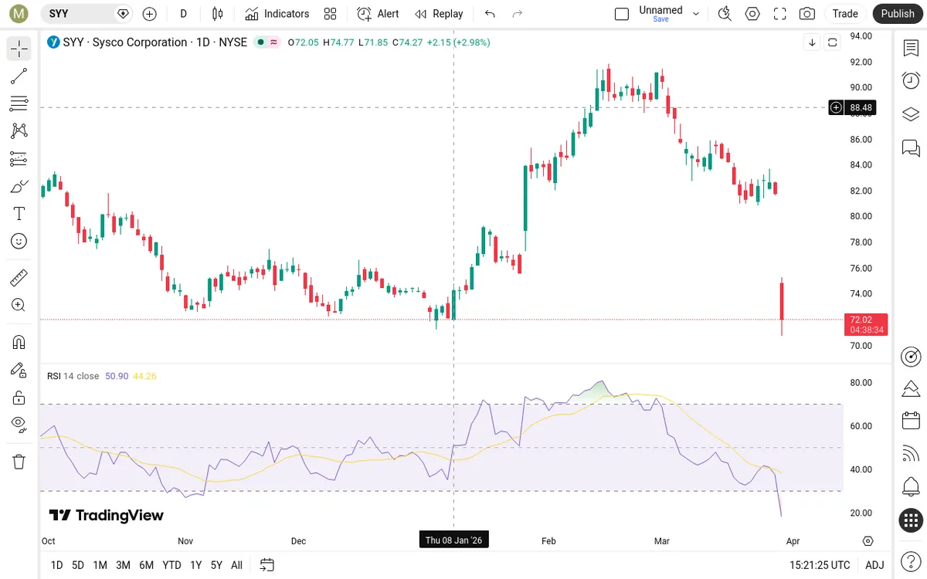927x579 pixels.
Task: Select the trend line drawing tool
Action: pyautogui.click(x=19, y=76)
